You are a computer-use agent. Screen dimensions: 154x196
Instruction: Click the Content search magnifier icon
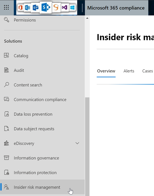tap(7, 85)
